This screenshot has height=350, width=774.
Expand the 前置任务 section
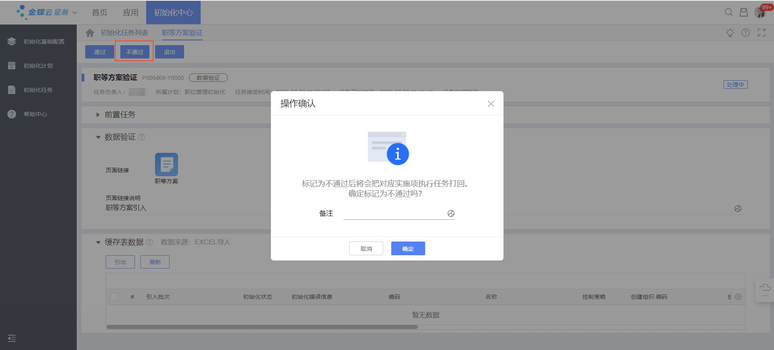tap(98, 115)
